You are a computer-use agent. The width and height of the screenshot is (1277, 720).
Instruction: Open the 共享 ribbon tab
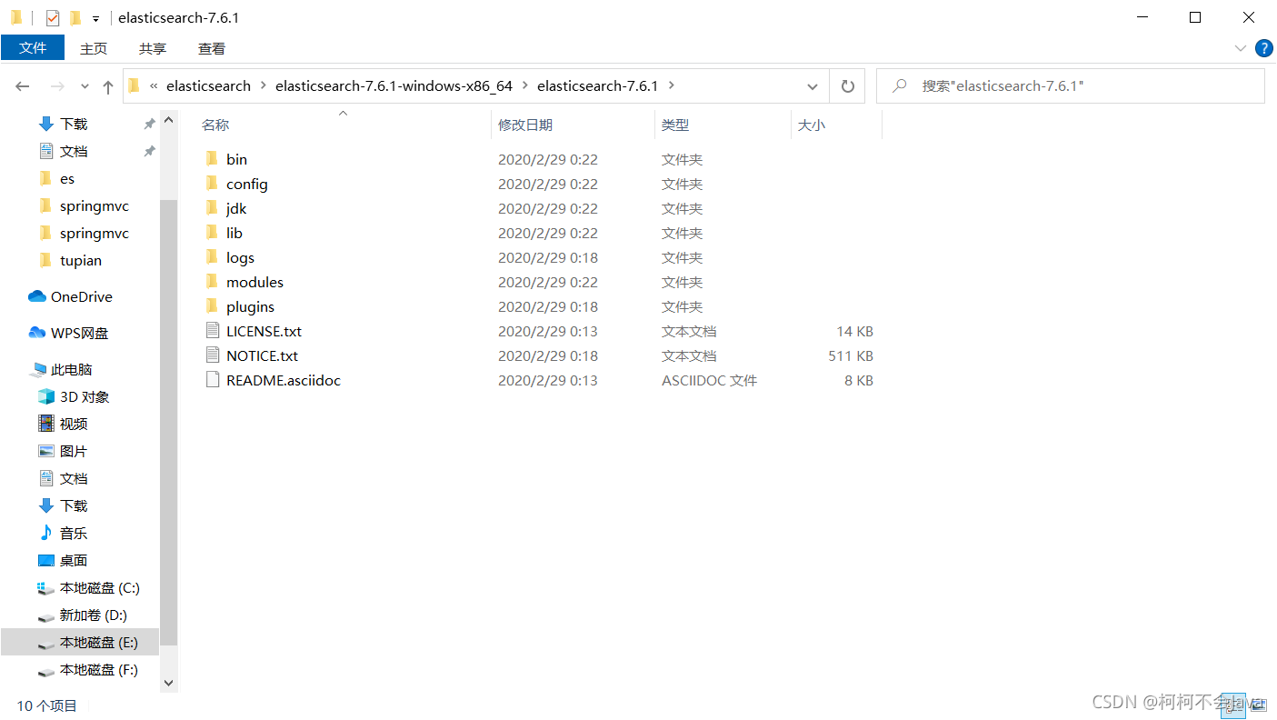click(x=153, y=48)
